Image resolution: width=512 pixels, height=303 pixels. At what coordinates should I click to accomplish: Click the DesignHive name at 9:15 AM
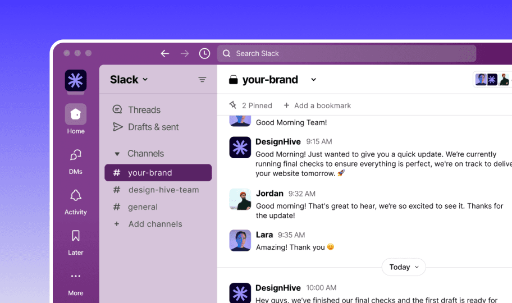(x=278, y=142)
